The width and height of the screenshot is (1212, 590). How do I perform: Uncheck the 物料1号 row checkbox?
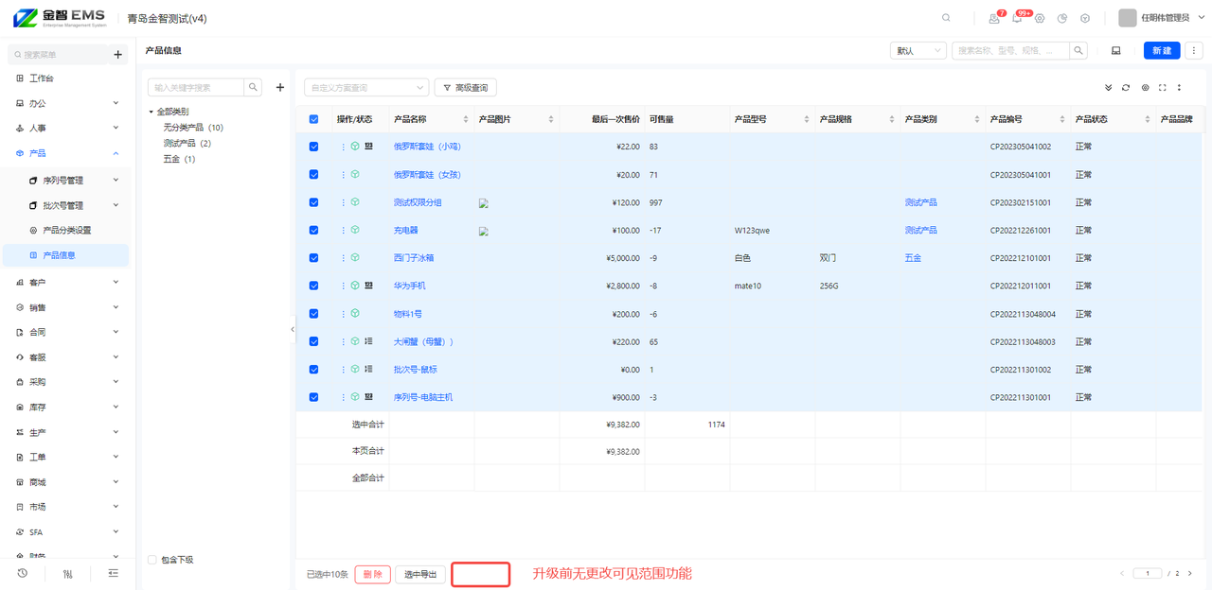[x=313, y=313]
